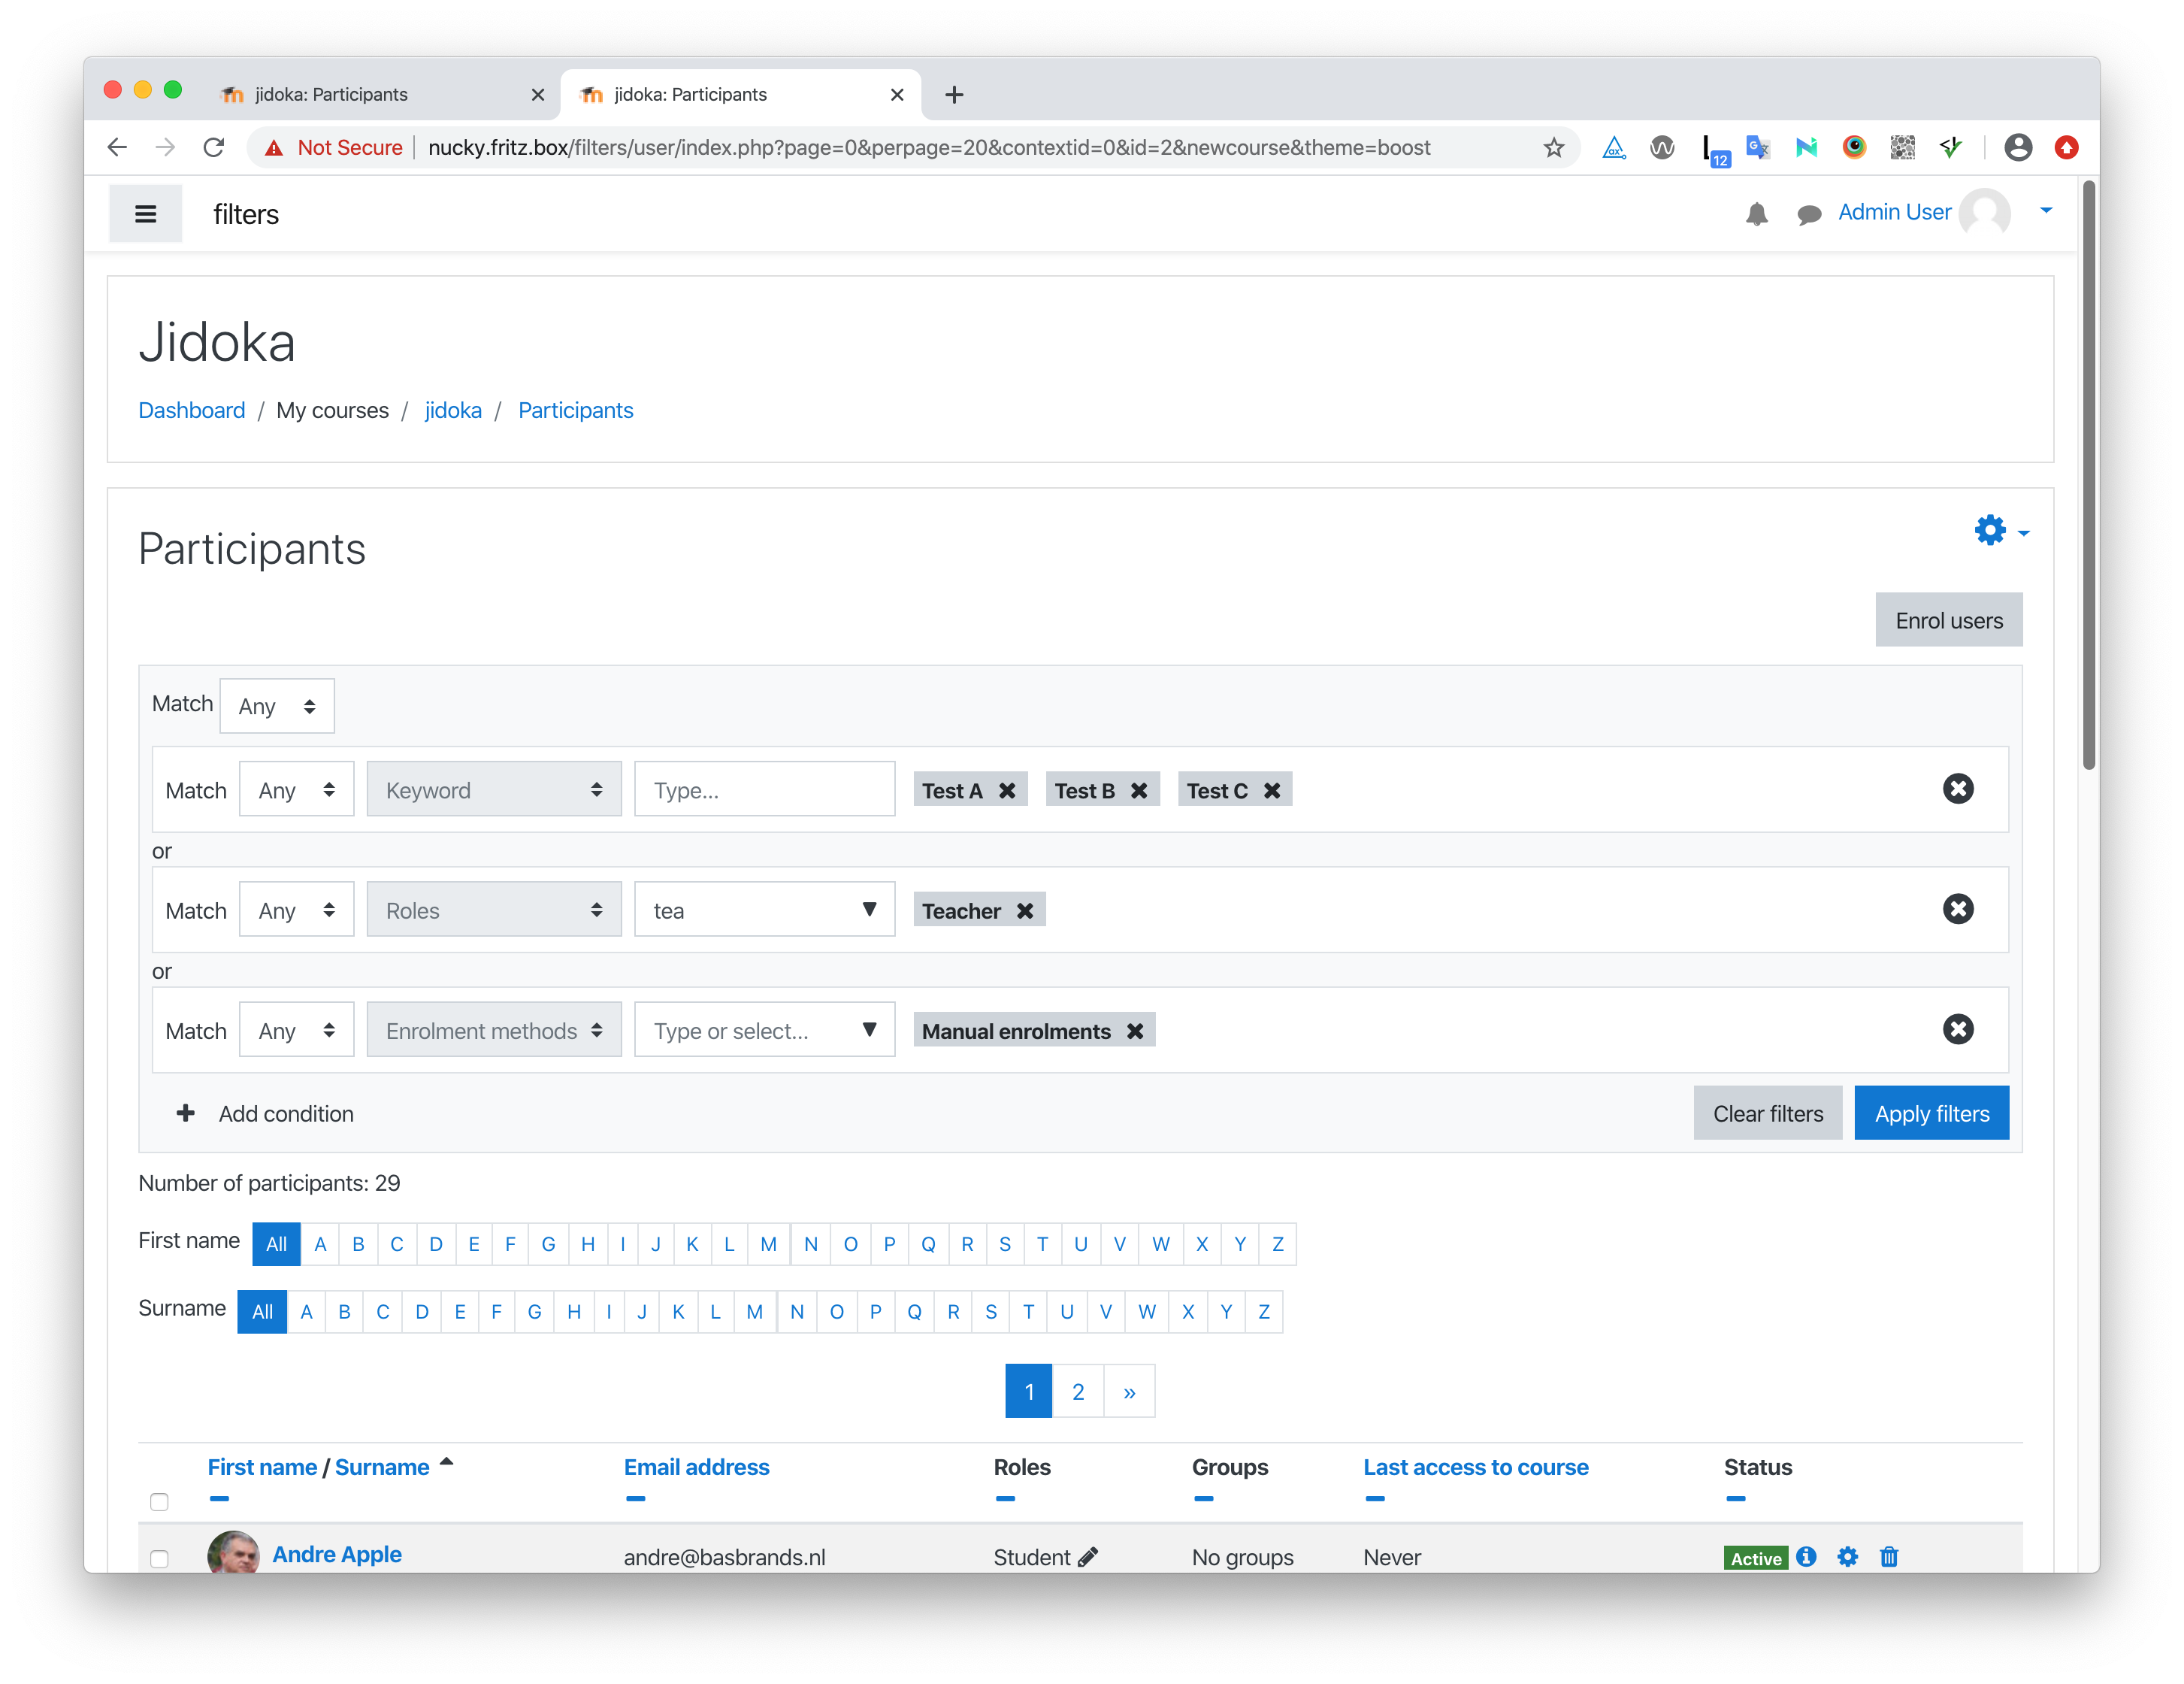Open the QR code extension
The width and height of the screenshot is (2184, 1684).
(x=1902, y=148)
